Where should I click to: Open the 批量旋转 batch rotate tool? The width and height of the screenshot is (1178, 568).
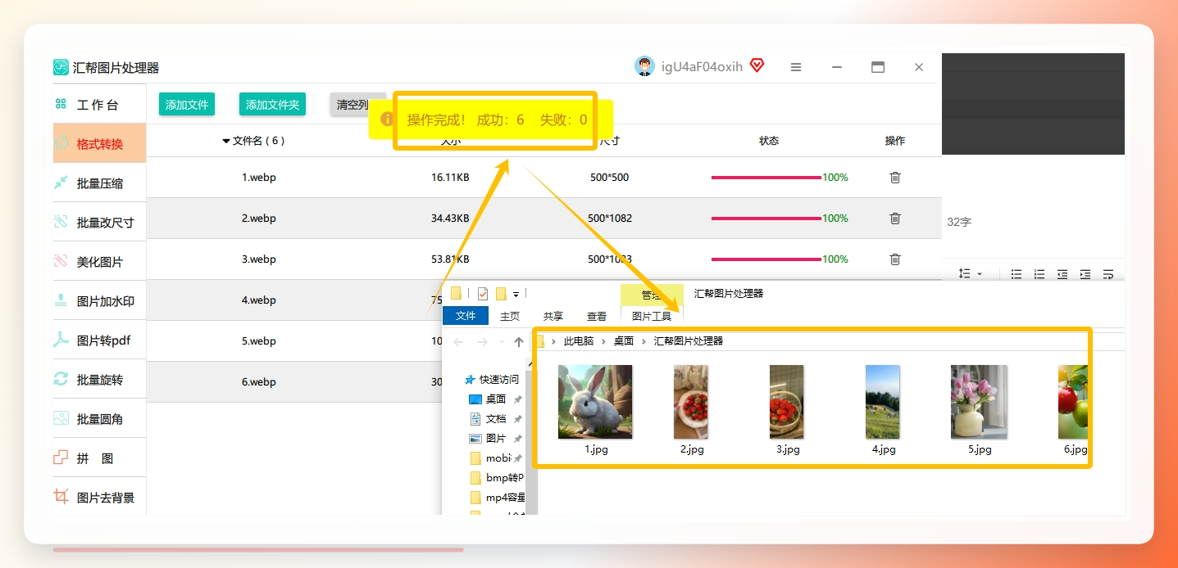pos(99,380)
